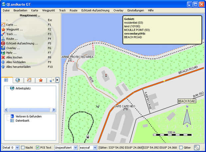The image size is (206, 152).
Task: Click the BEACH ROAD tooltip label on map
Action: click(x=187, y=101)
